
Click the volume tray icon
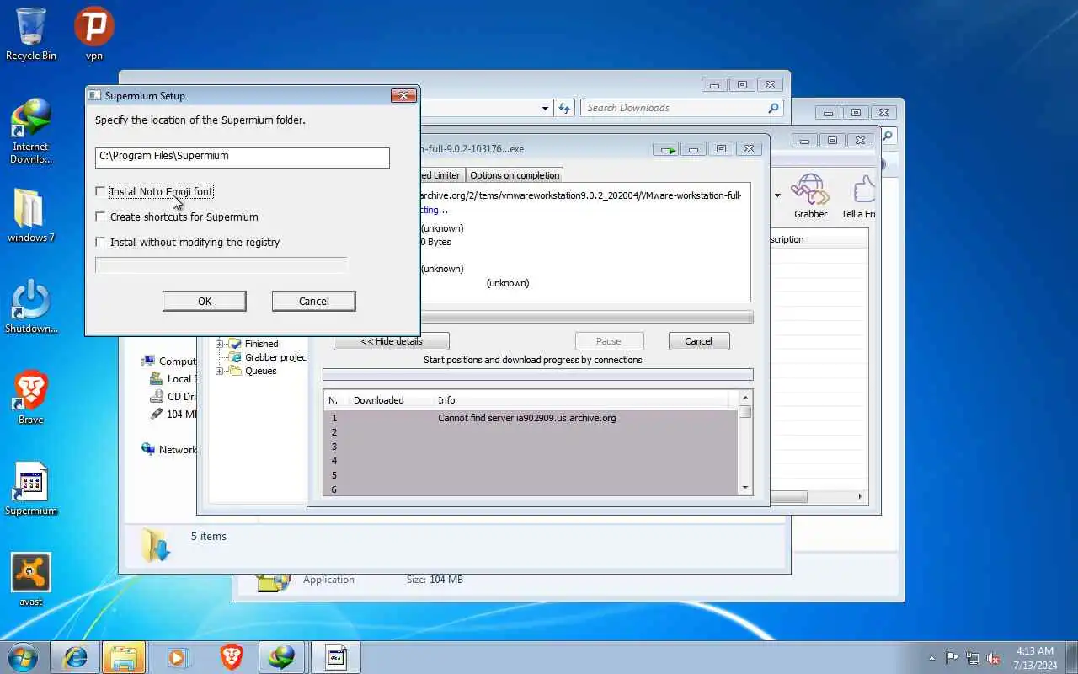pyautogui.click(x=994, y=658)
